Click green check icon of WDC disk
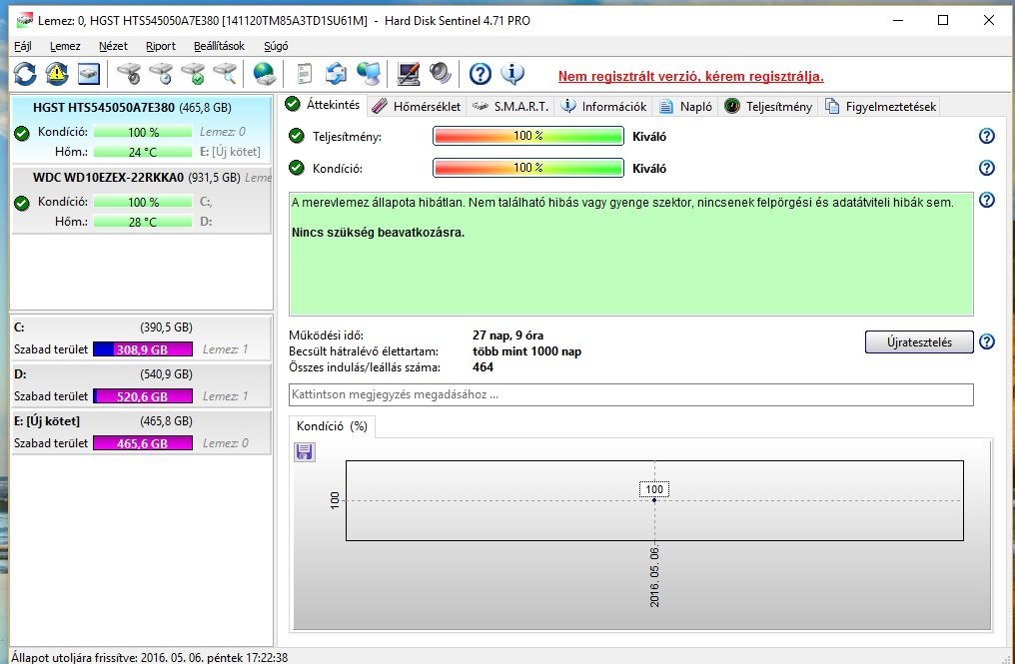 point(22,204)
